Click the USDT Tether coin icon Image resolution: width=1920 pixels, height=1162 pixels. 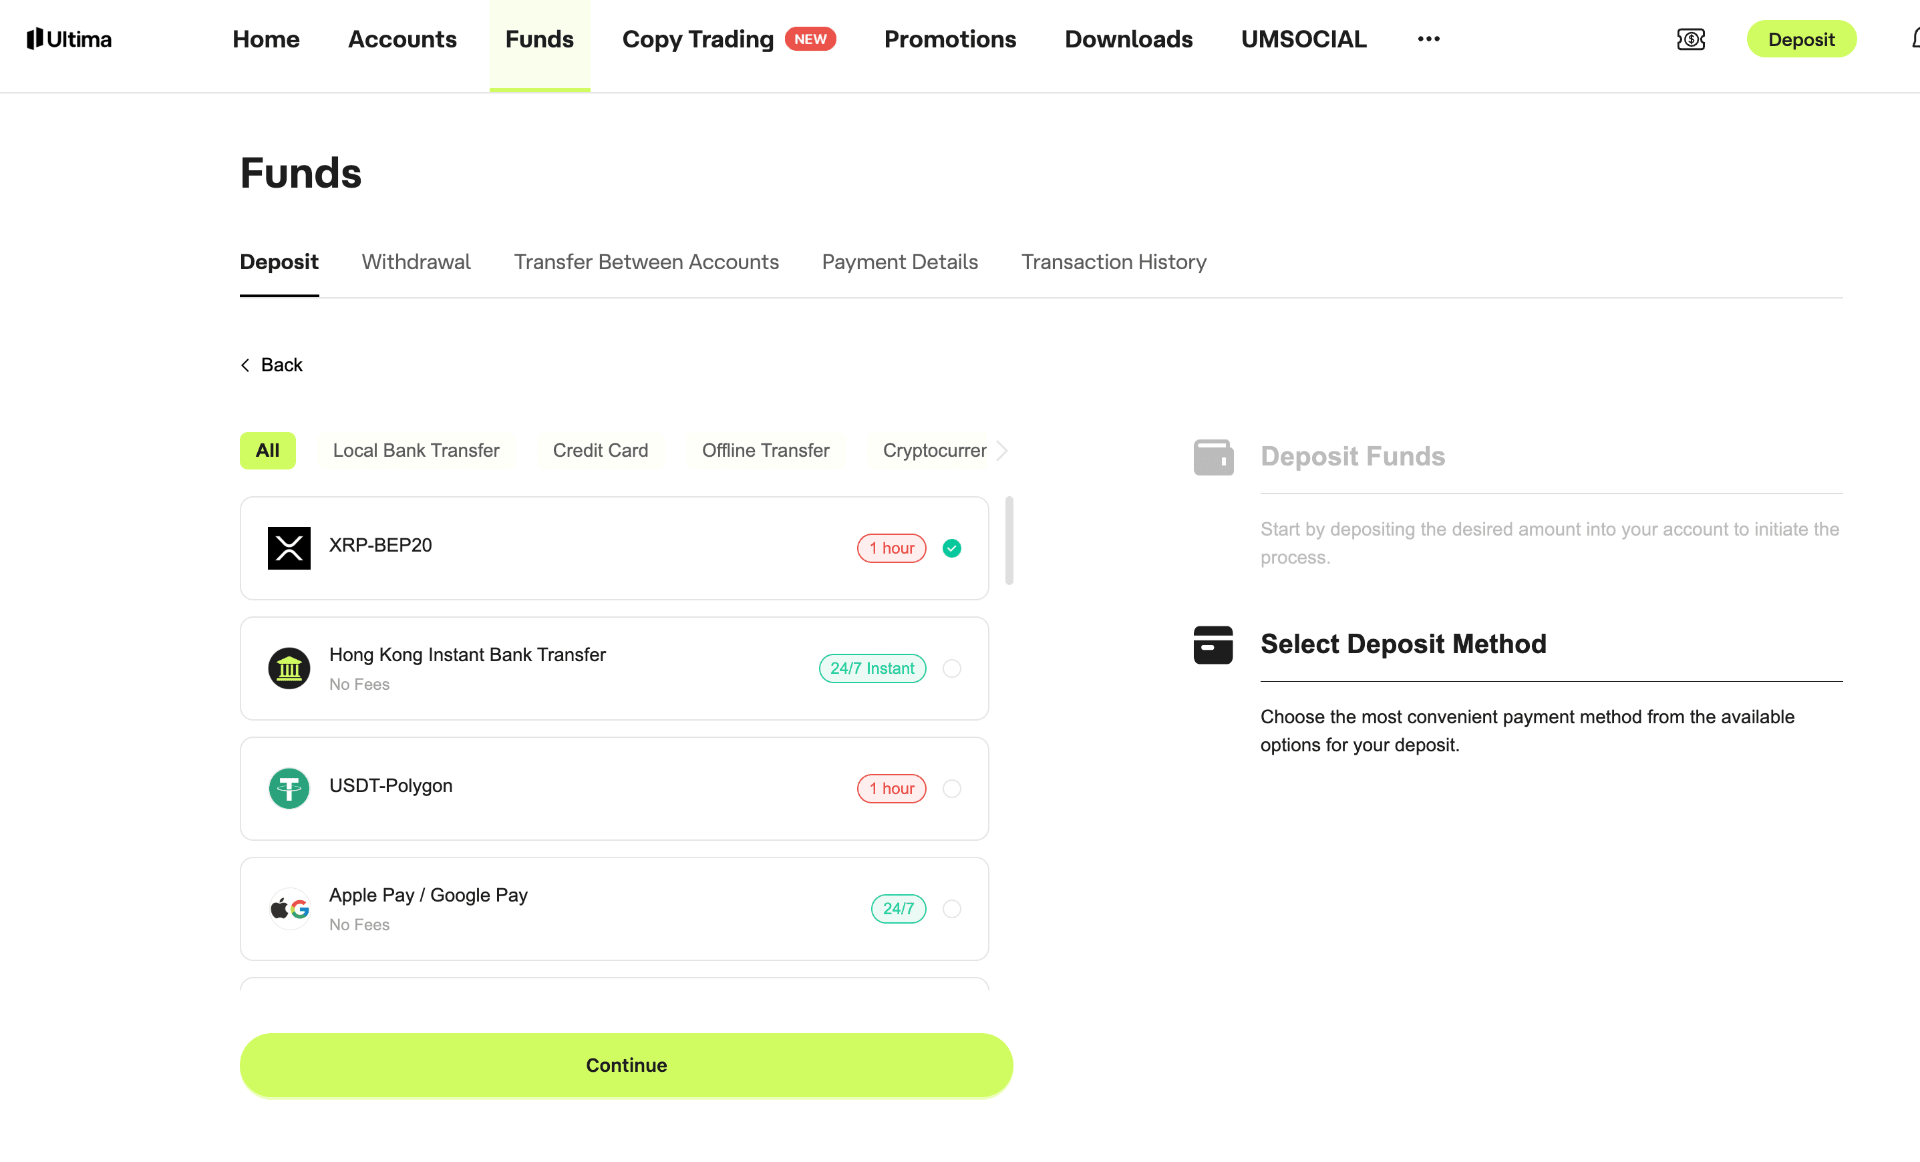[x=289, y=788]
